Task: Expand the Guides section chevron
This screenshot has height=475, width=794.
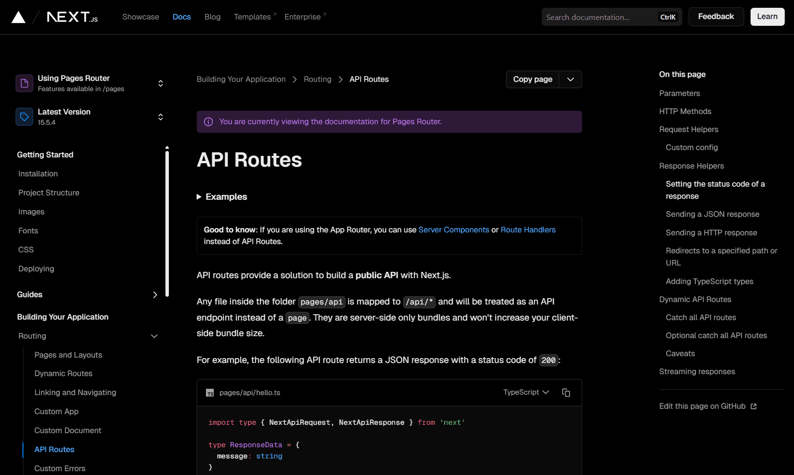Action: (x=155, y=295)
